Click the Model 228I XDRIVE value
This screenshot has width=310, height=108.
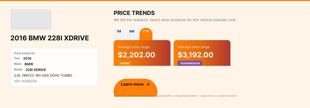36,70
